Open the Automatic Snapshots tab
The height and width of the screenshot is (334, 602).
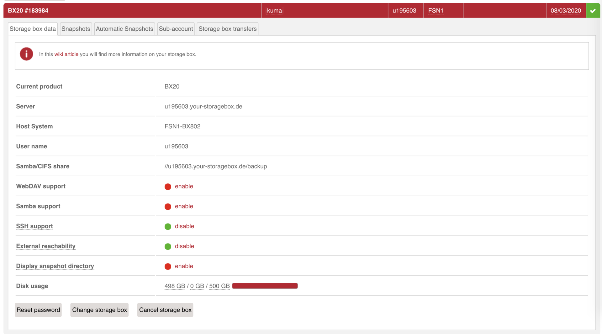point(124,28)
